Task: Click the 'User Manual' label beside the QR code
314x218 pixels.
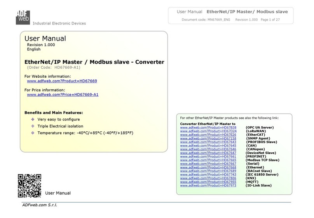Action: [58, 193]
